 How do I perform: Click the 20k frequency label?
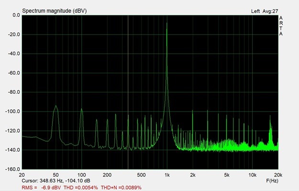pyautogui.click(x=278, y=175)
